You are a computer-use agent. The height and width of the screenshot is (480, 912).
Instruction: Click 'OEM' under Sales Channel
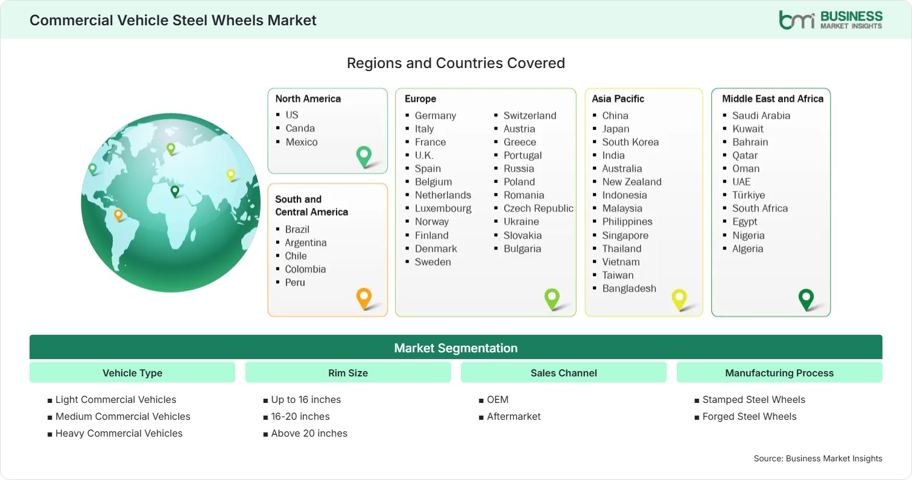click(497, 399)
